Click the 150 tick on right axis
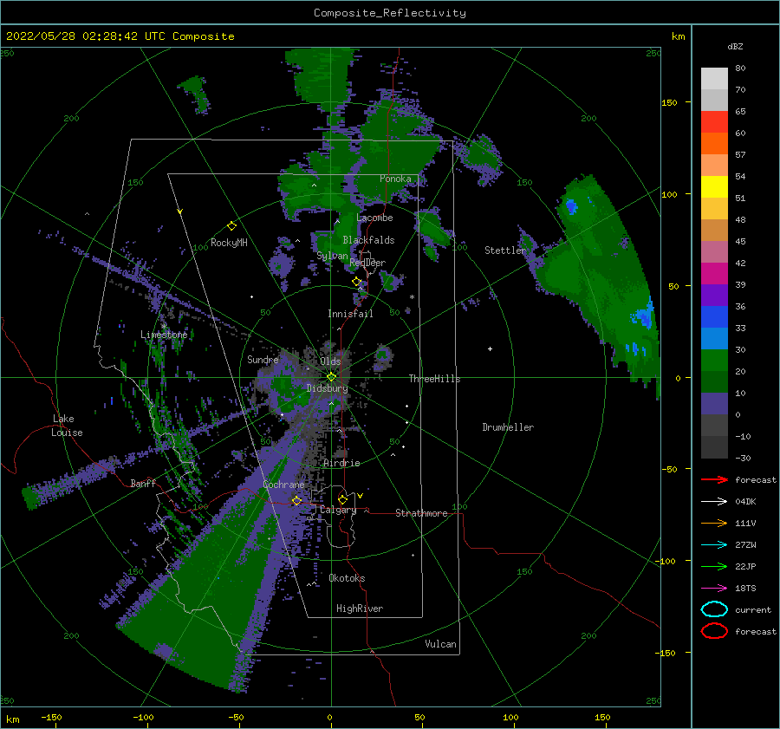 (669, 102)
